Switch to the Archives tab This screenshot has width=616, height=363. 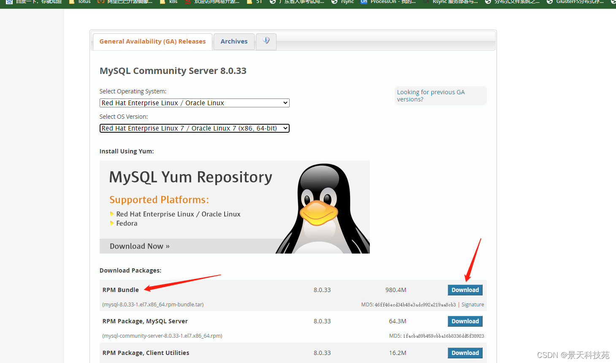coord(234,41)
